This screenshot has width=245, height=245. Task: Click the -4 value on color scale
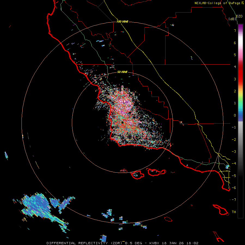234,164
